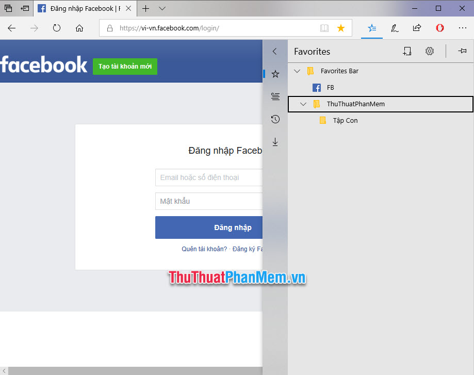474x375 pixels.
Task: Share the current page
Action: click(x=417, y=28)
